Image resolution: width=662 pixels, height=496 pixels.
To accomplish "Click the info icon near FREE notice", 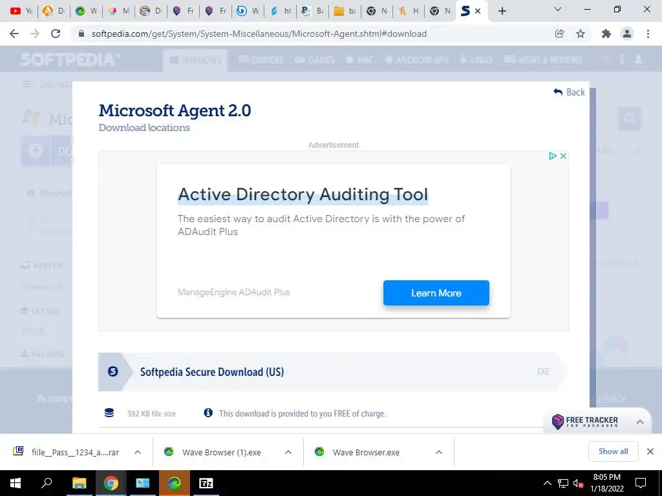I will [x=208, y=413].
